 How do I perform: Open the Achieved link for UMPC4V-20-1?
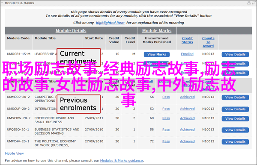(x=187, y=141)
